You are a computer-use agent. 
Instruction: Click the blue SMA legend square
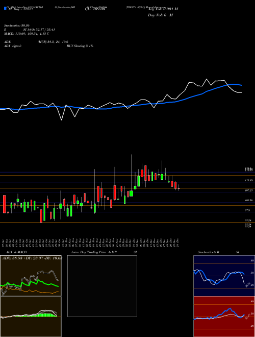(x=6, y=8)
